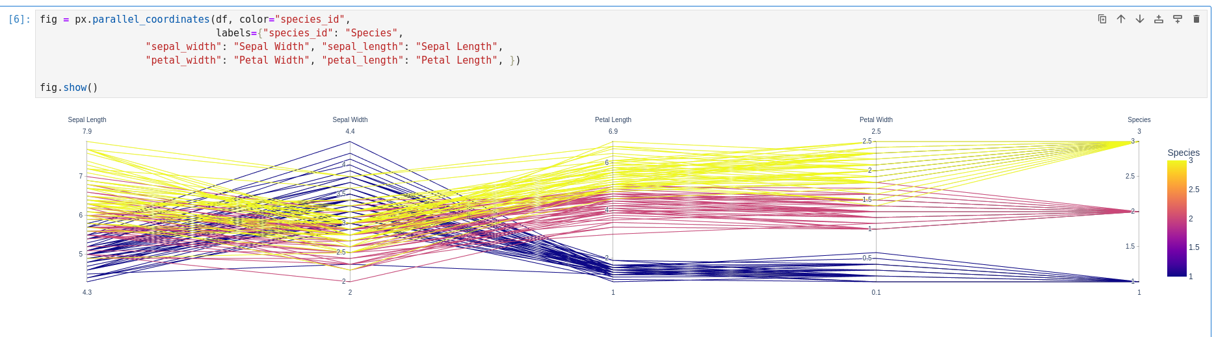Click on parallel_coordinates in the code

tap(151, 19)
